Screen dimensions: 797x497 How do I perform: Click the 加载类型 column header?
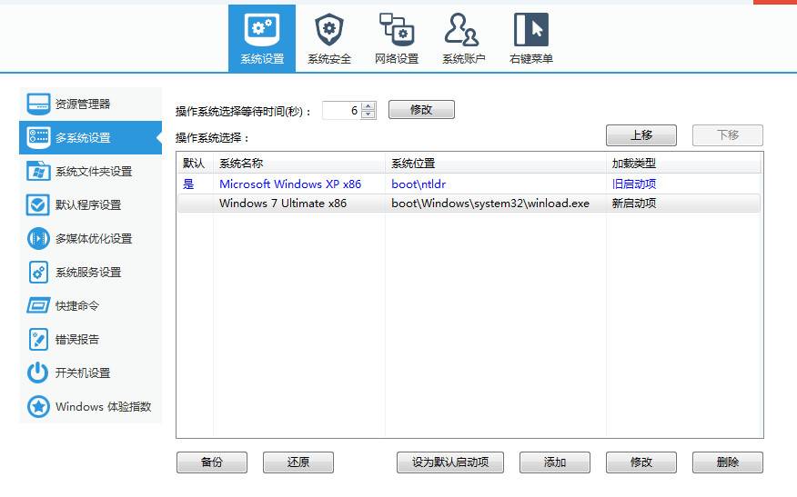683,164
